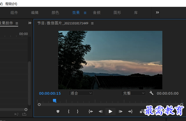The width and height of the screenshot is (186, 121).
Task: Open the wrench settings button
Action: [151, 93]
